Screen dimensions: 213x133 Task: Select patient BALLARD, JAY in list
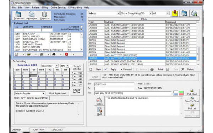pyautogui.click(x=47, y=41)
